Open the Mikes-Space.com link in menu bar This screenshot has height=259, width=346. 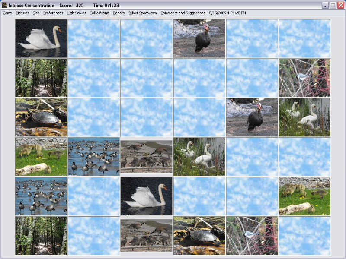click(x=143, y=13)
